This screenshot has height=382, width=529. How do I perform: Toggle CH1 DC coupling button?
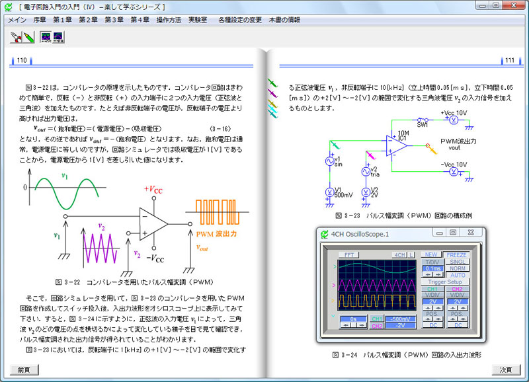point(433,325)
